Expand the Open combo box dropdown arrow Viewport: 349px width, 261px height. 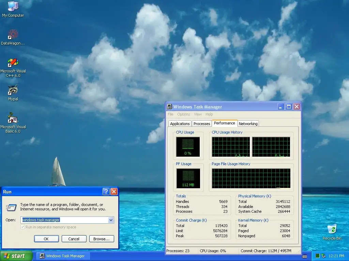(x=111, y=220)
